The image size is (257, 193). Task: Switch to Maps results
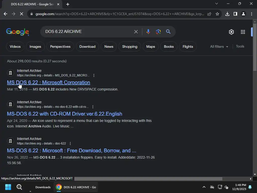(151, 46)
